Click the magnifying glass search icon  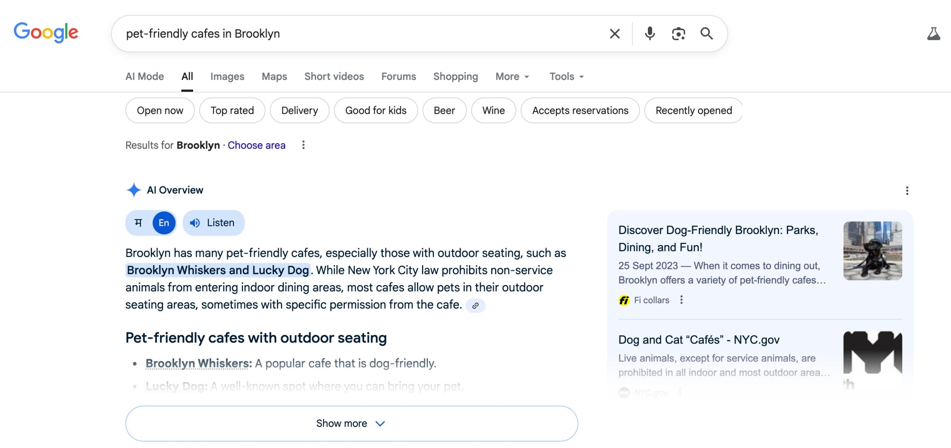click(707, 34)
